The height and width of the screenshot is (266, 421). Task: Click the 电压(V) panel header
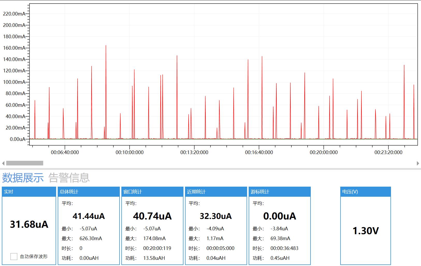pyautogui.click(x=365, y=192)
